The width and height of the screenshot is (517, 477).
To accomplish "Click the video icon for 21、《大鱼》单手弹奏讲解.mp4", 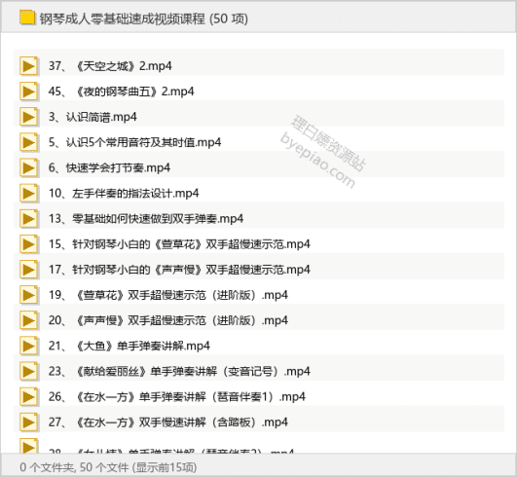I will [x=28, y=346].
